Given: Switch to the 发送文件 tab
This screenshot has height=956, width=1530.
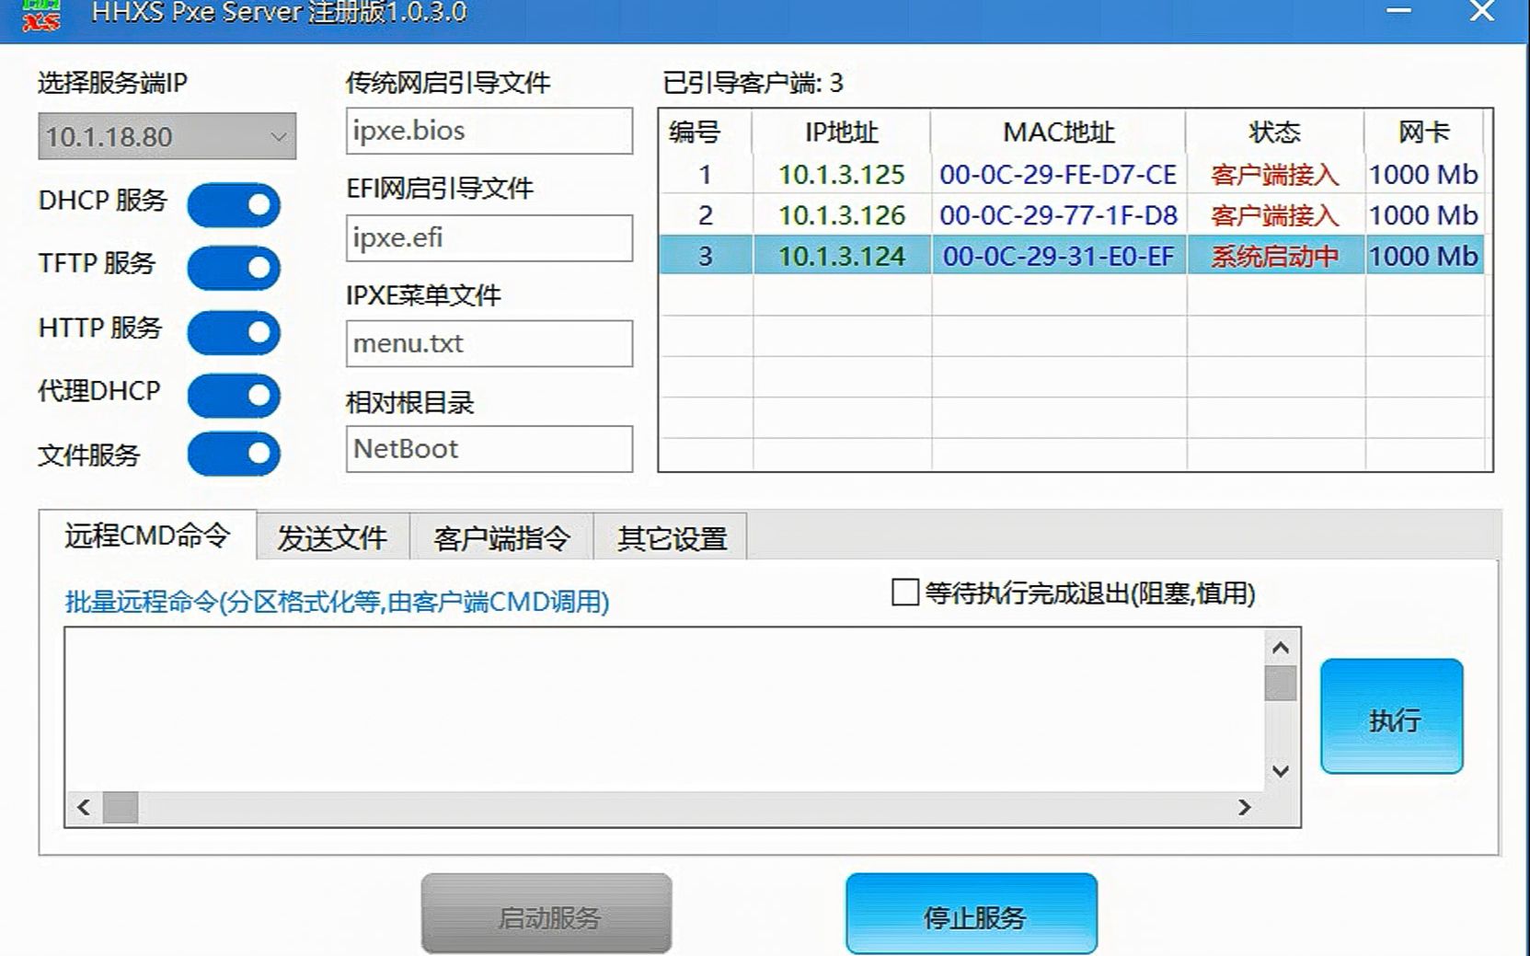Looking at the screenshot, I should [333, 538].
